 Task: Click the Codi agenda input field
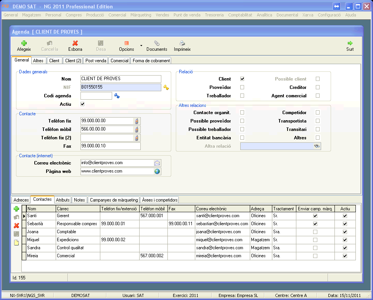[x=96, y=96]
